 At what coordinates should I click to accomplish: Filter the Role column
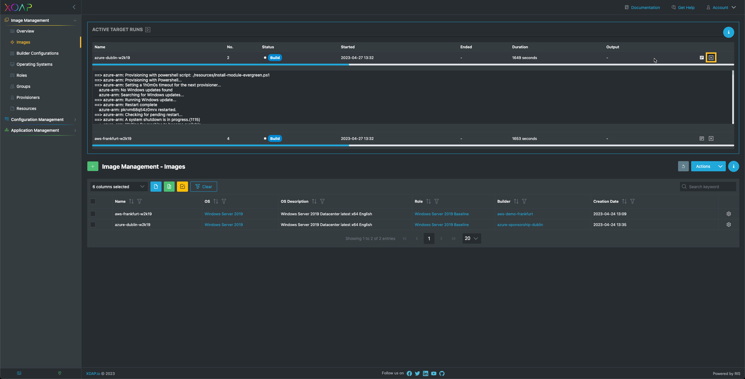point(437,201)
